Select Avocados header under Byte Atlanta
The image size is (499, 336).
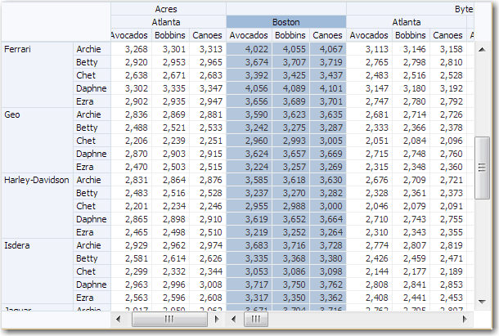[369, 35]
